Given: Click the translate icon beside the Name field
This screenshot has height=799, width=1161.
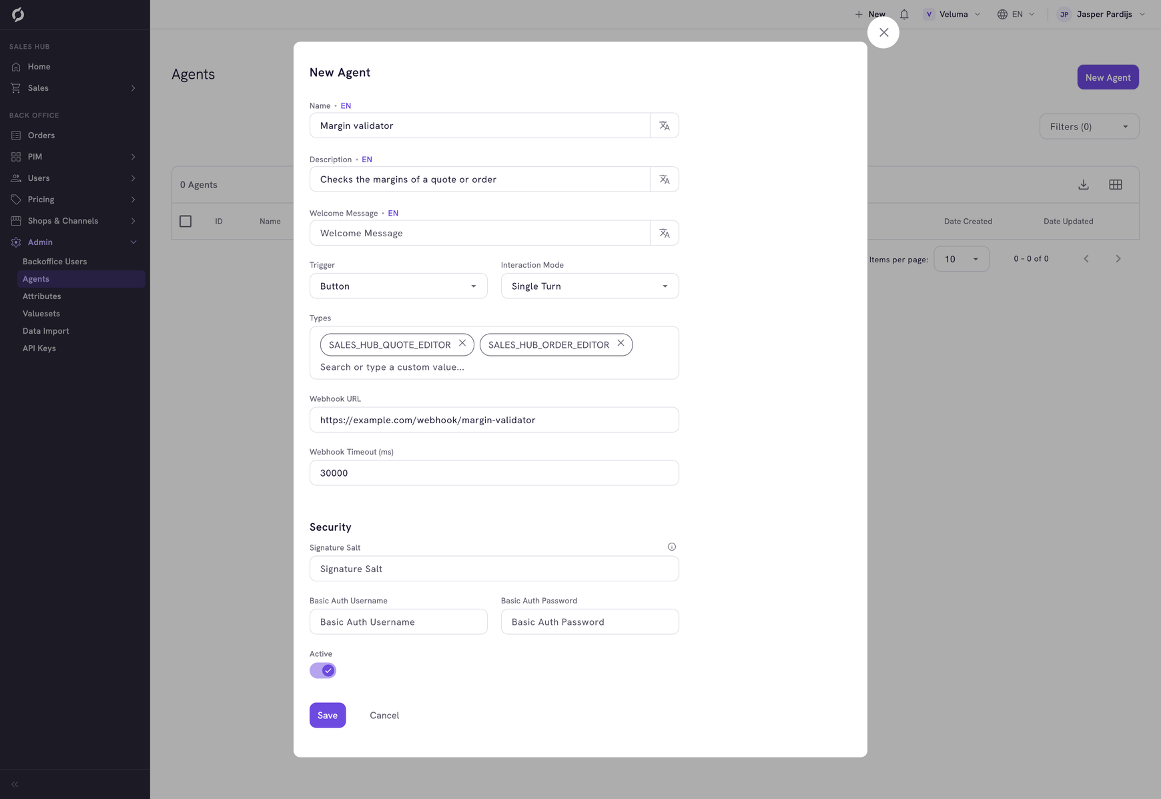Looking at the screenshot, I should 665,125.
